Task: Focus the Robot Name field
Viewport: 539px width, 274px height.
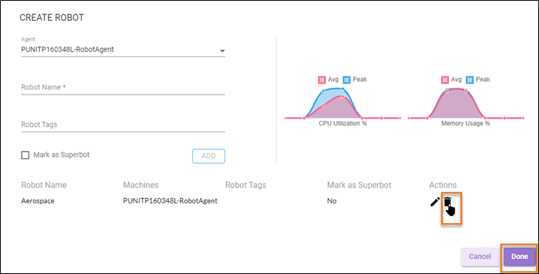Action: click(x=123, y=87)
